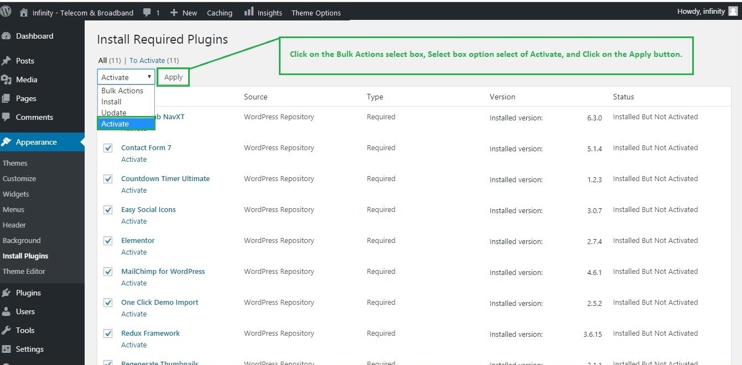This screenshot has width=742, height=365.
Task: Click the version number 3.6.15
Action: click(593, 334)
